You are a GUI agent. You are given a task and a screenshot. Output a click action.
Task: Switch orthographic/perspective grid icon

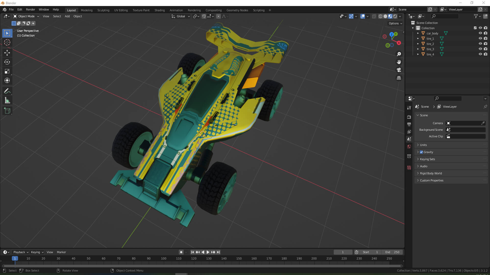pos(399,78)
